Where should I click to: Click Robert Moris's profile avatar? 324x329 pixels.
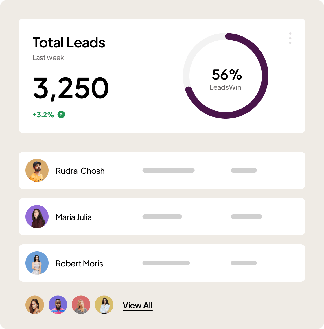click(x=37, y=263)
